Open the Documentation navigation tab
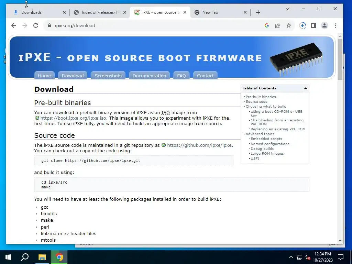The height and width of the screenshot is (264, 352). [x=149, y=76]
